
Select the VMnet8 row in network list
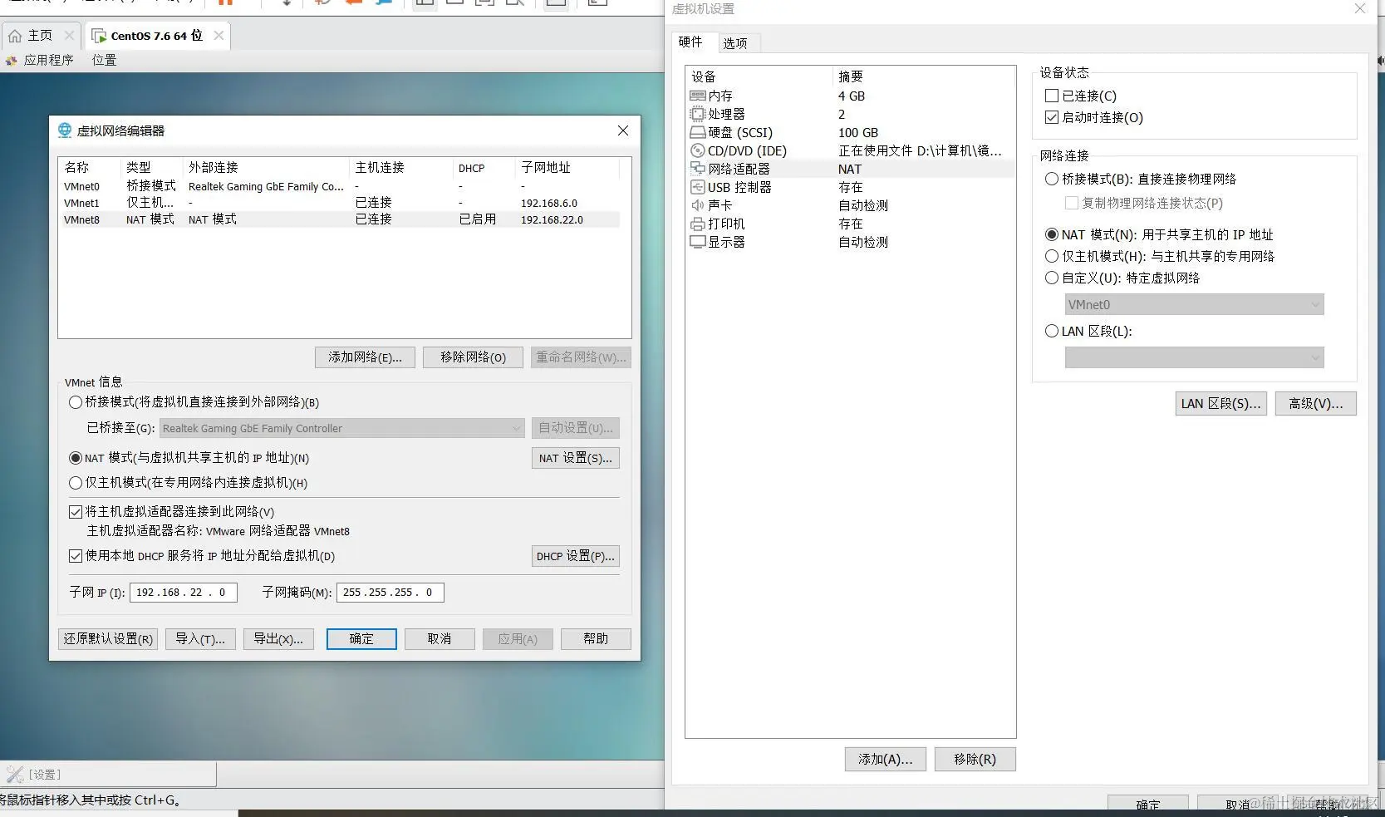pos(341,219)
